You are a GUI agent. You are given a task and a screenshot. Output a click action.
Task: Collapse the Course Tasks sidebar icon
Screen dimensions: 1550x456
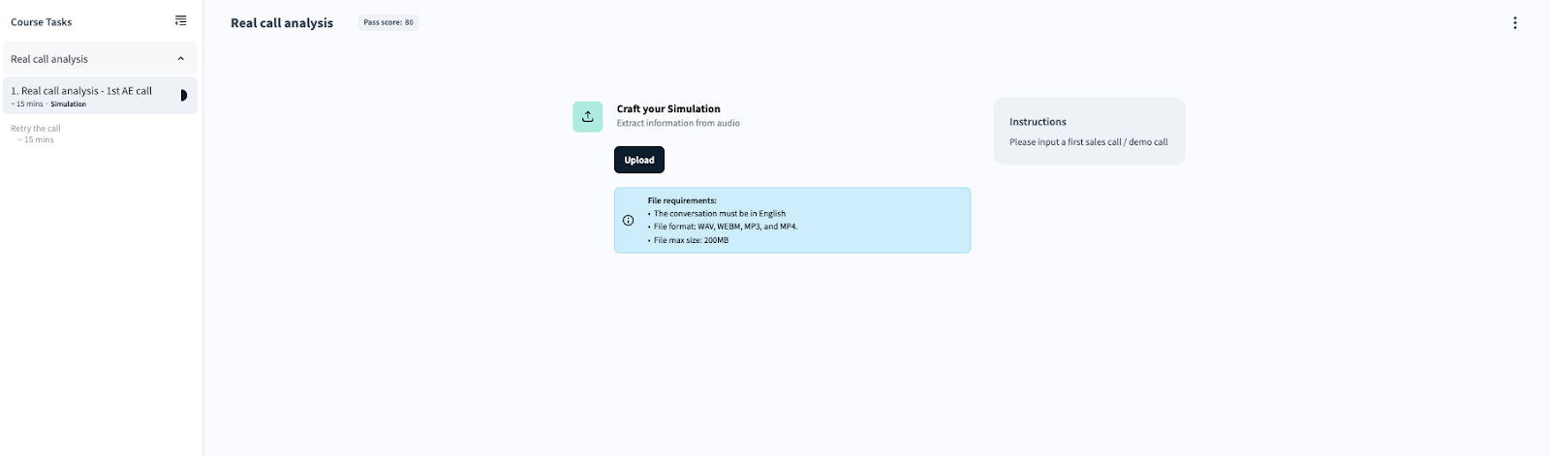click(180, 20)
